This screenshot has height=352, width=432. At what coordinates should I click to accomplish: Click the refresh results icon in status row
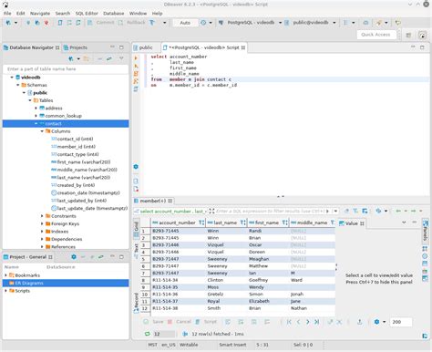[147, 334]
